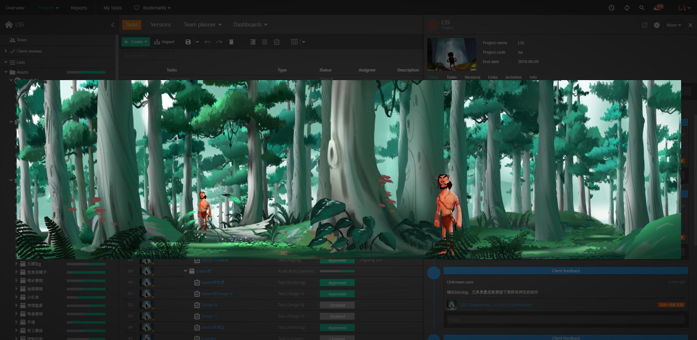Click the Type to filter input field
The image size is (697, 340).
148,56
